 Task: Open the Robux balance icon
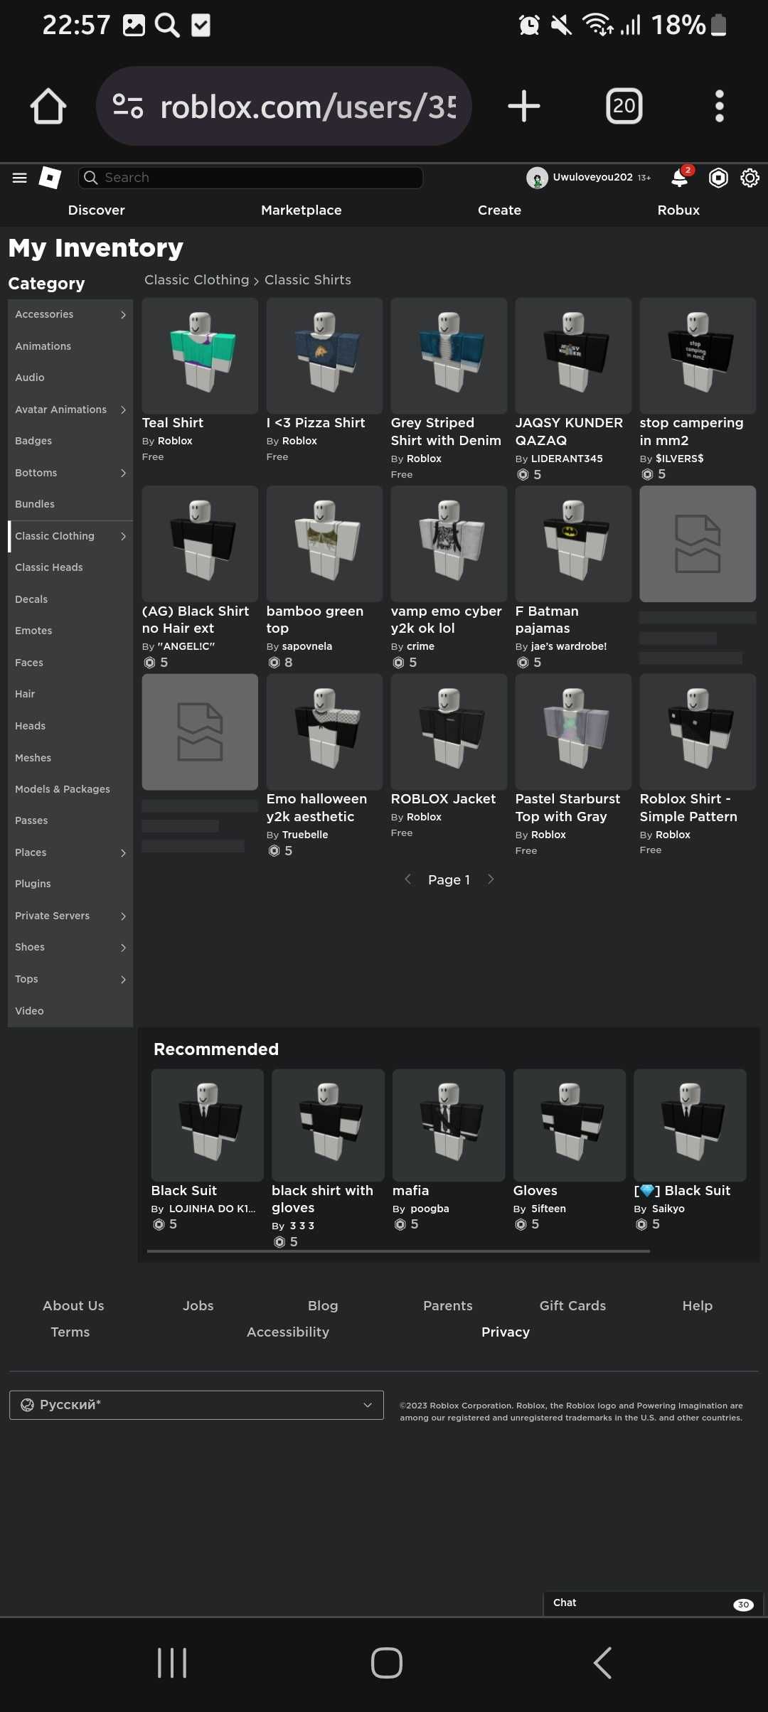click(x=718, y=178)
